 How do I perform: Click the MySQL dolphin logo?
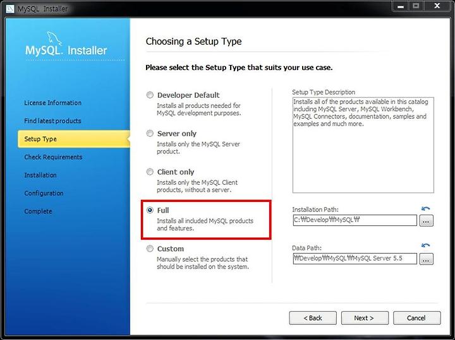coord(54,38)
